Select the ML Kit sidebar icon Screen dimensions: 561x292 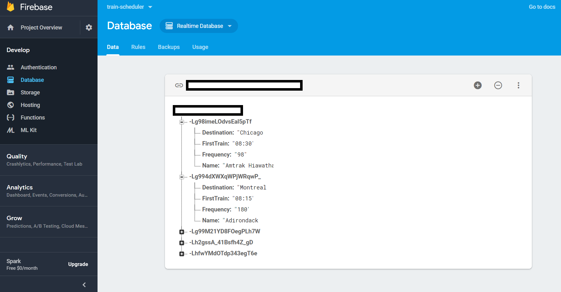click(x=11, y=130)
